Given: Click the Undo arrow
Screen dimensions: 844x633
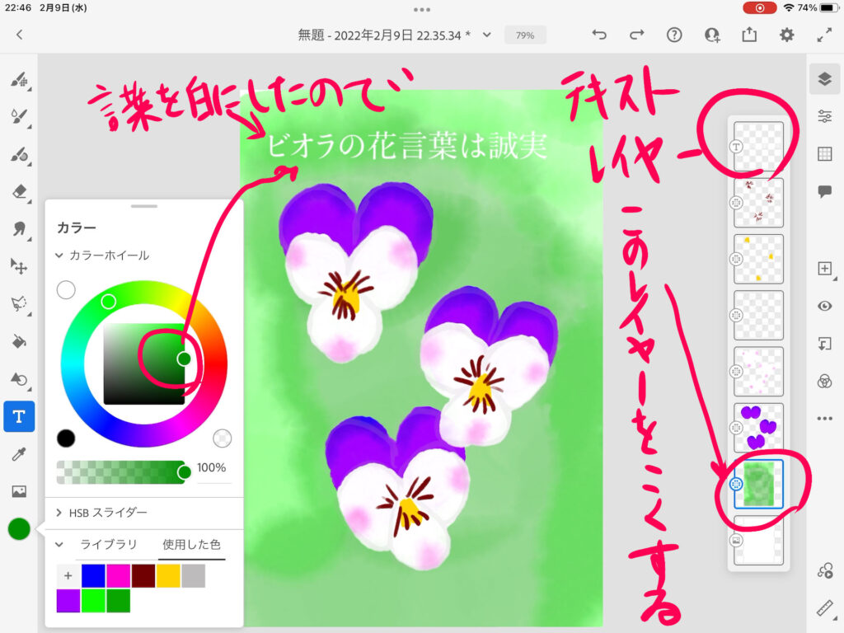Looking at the screenshot, I should 599,35.
